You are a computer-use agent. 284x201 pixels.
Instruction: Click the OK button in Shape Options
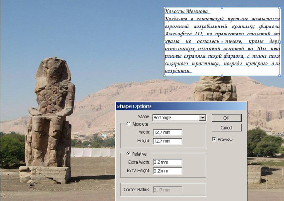(x=226, y=118)
